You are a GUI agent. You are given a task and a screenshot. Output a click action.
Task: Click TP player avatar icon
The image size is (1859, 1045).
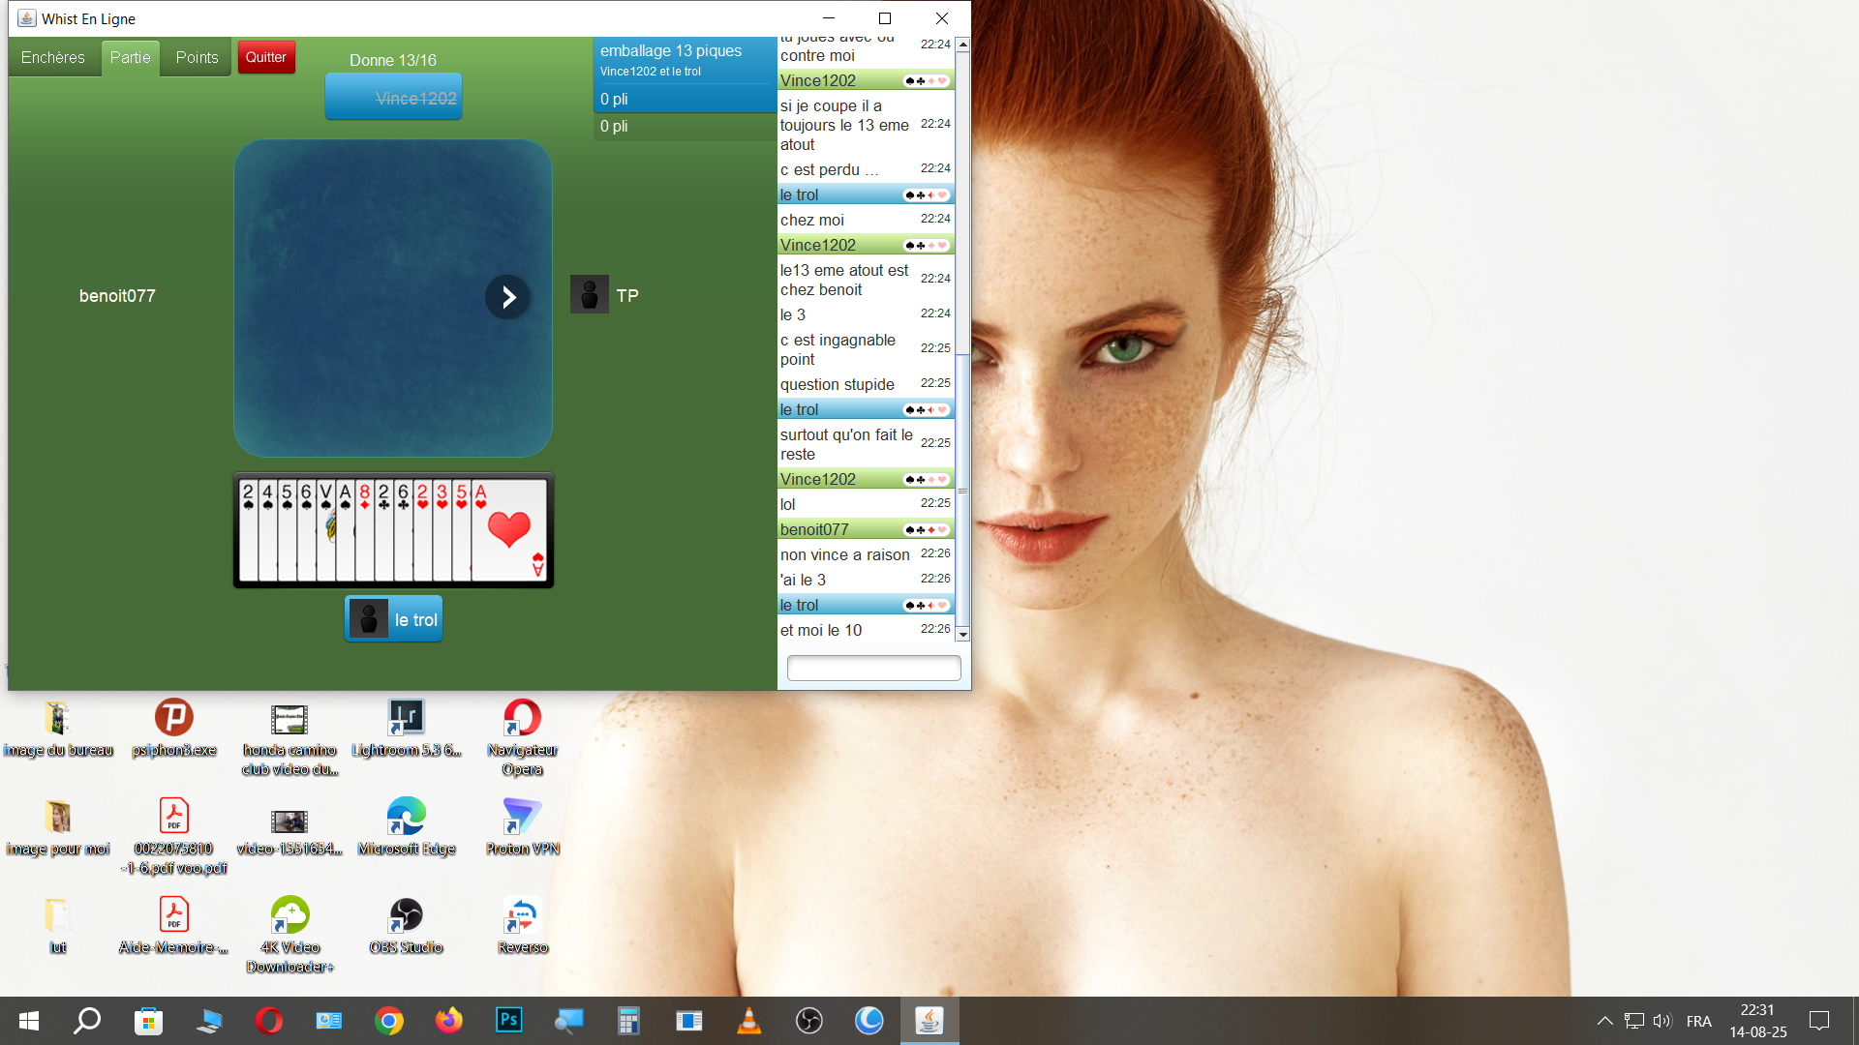(589, 295)
